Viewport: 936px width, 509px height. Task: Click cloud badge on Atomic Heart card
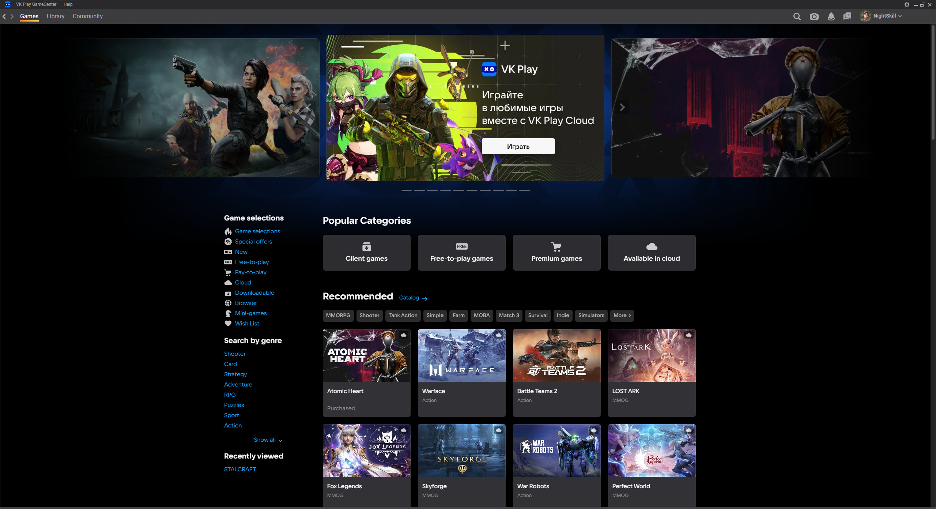click(x=404, y=335)
